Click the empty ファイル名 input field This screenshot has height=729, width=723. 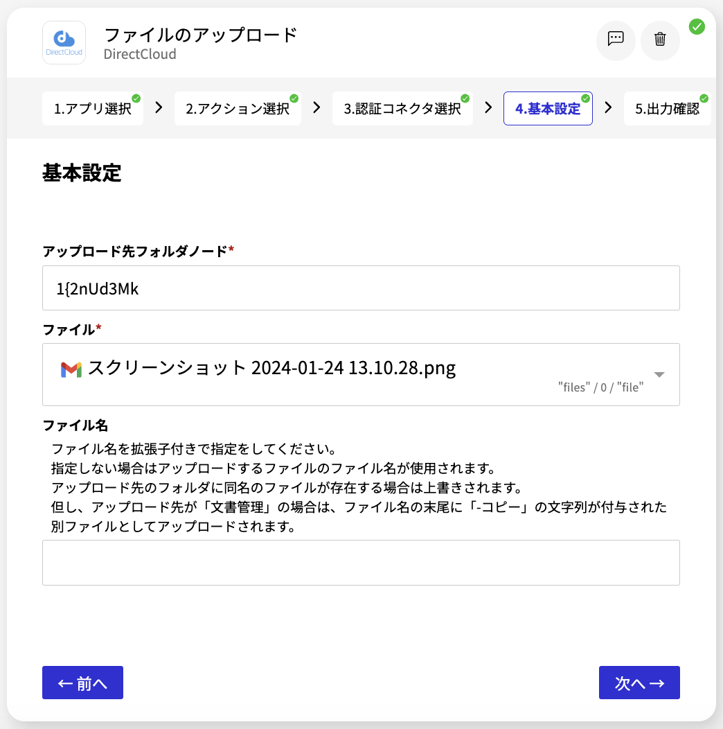coord(361,563)
